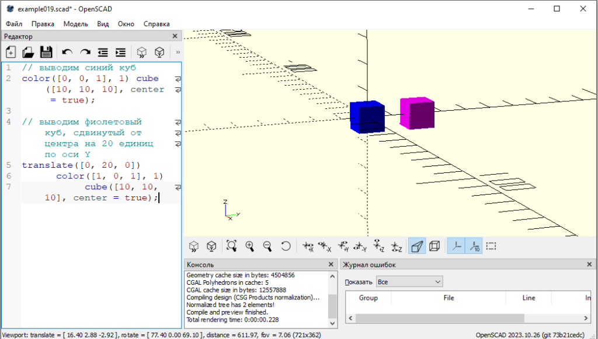Save the current script
The image size is (598, 339).
click(x=46, y=52)
